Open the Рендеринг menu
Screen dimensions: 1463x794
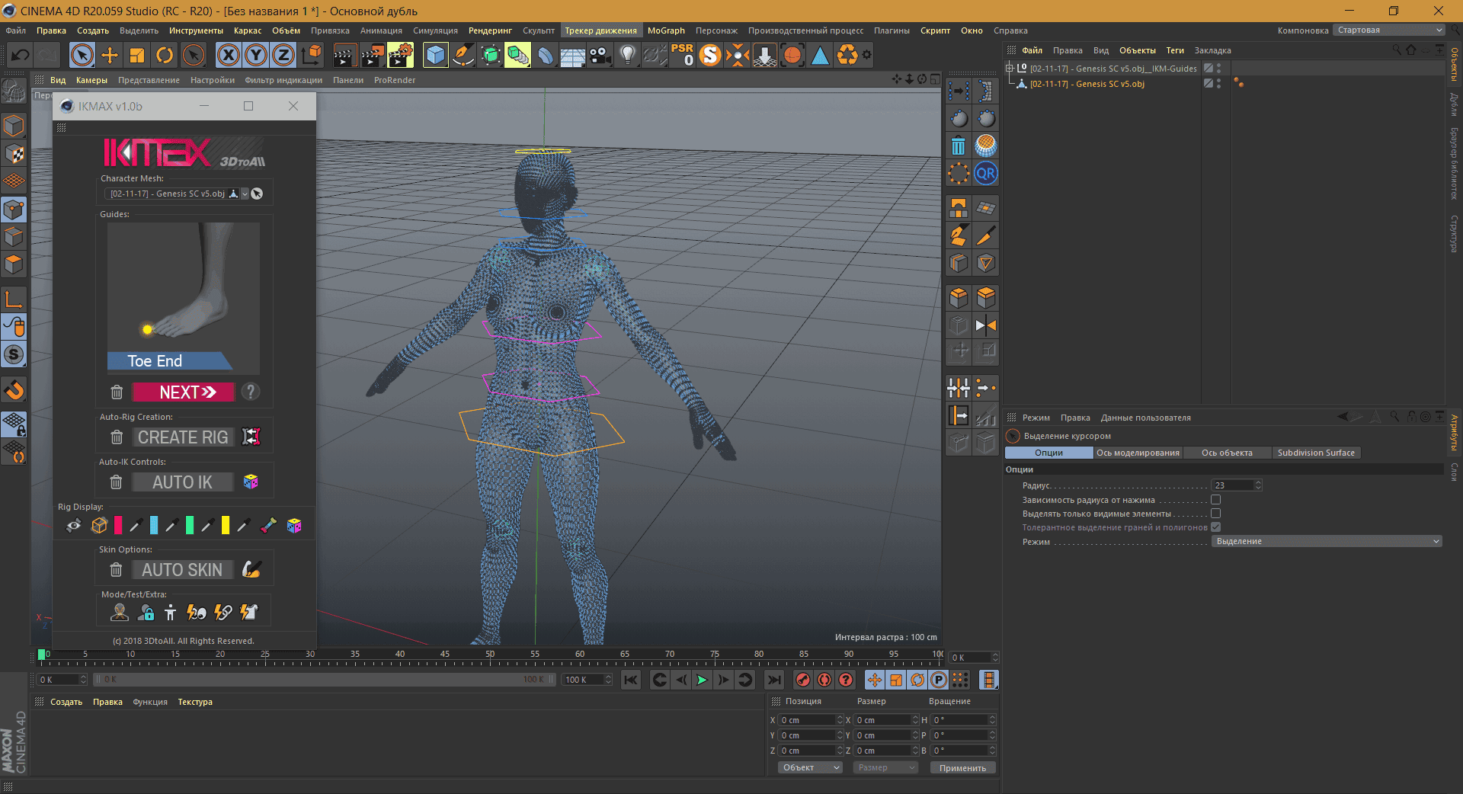pos(490,30)
